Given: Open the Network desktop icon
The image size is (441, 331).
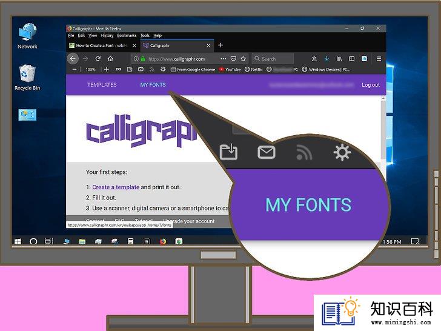Looking at the screenshot, I should coord(27,36).
